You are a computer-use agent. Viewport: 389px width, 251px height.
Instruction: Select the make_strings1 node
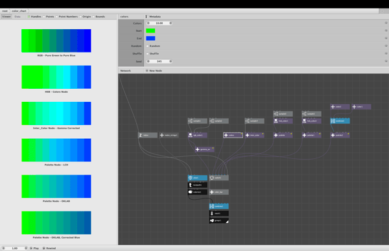click(169, 135)
